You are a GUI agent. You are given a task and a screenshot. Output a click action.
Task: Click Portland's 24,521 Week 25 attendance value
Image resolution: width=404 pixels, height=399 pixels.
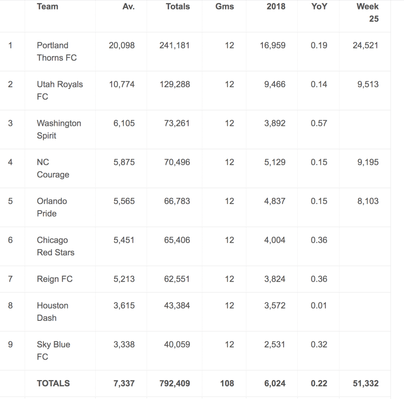point(365,45)
